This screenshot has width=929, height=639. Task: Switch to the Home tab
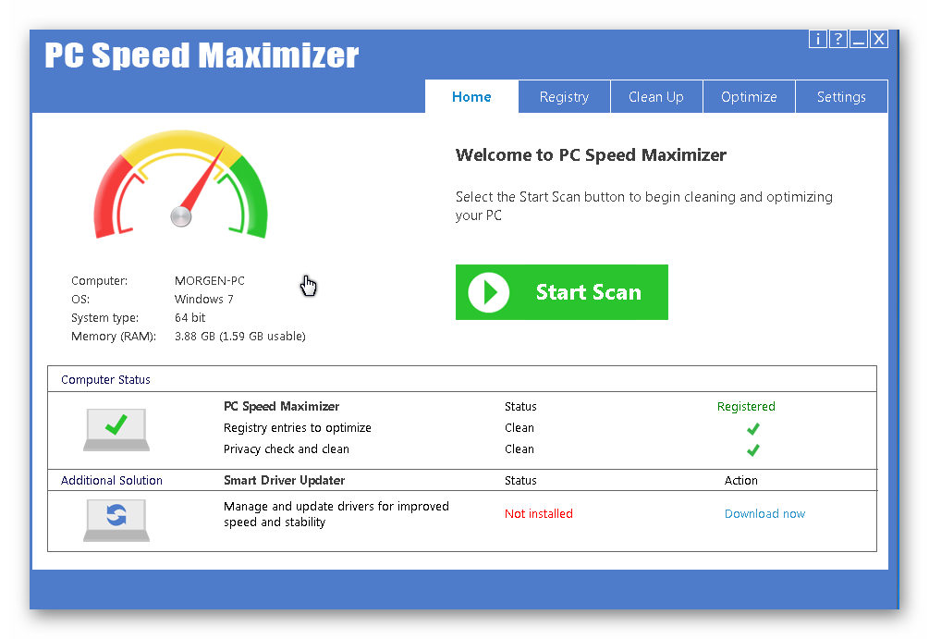tap(471, 96)
